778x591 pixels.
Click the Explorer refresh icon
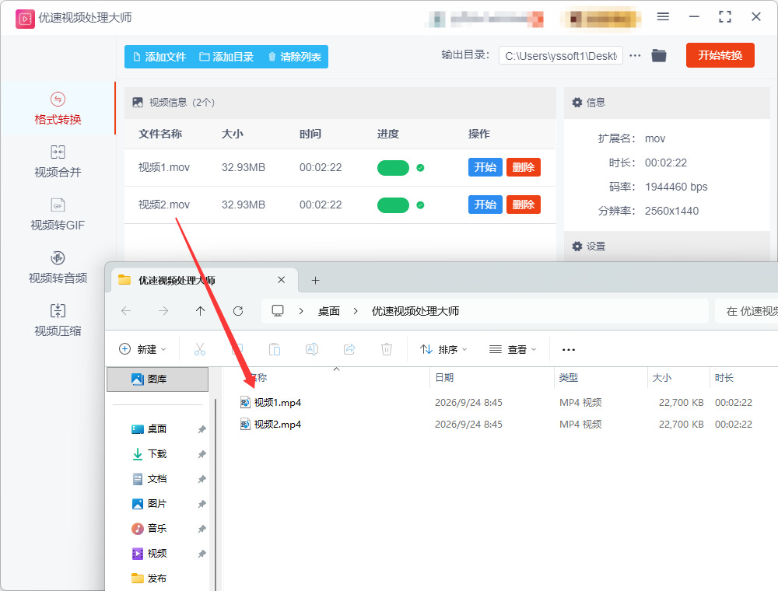click(238, 311)
